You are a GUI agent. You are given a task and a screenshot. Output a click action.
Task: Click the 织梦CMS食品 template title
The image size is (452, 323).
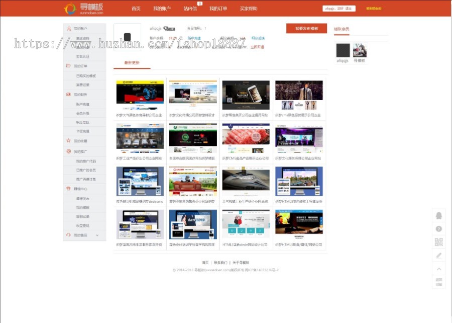pos(246,158)
